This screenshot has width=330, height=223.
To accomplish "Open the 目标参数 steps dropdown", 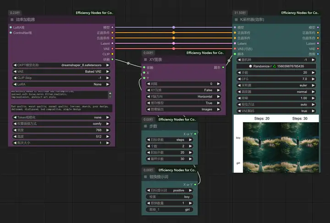I will pos(170,140).
